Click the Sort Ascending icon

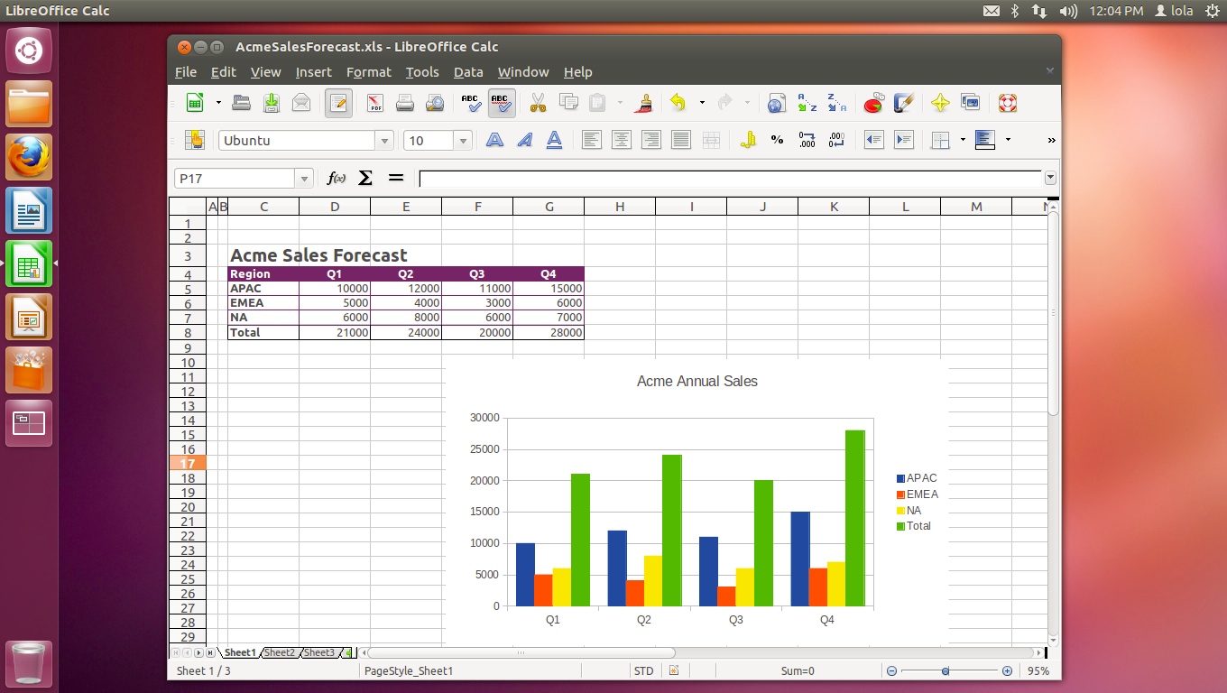(806, 104)
